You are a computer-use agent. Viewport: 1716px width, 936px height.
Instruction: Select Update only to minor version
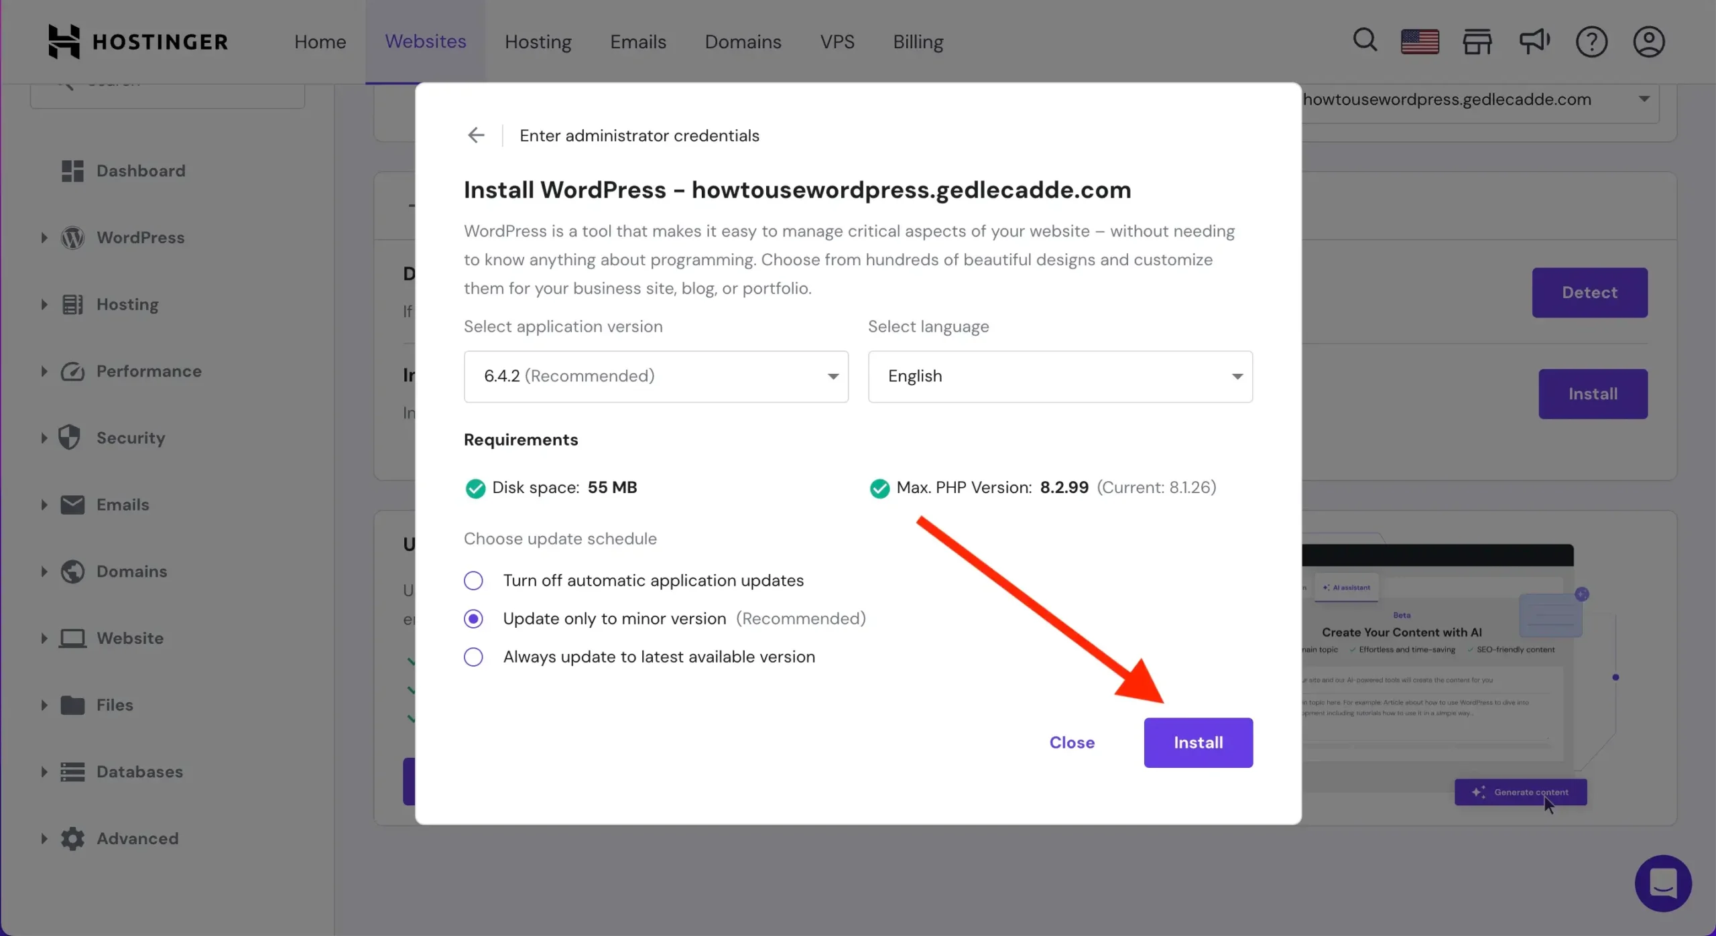pos(473,618)
